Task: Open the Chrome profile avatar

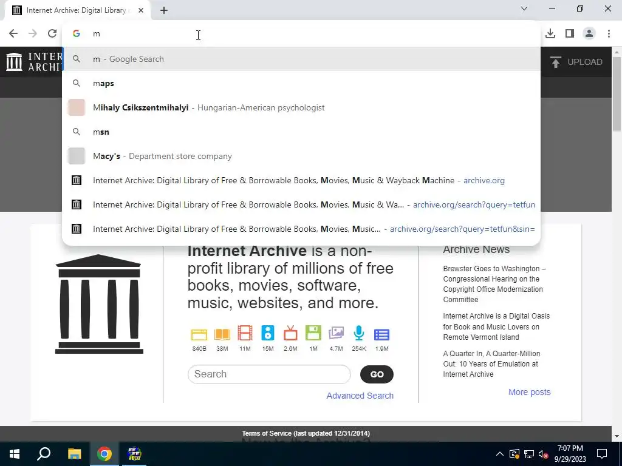Action: point(589,34)
